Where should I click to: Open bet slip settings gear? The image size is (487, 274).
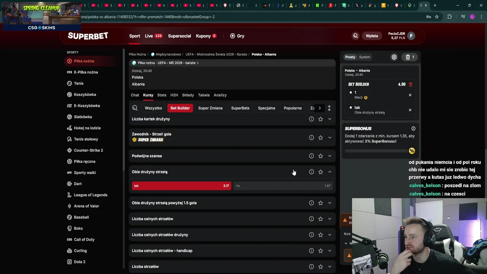click(394, 57)
